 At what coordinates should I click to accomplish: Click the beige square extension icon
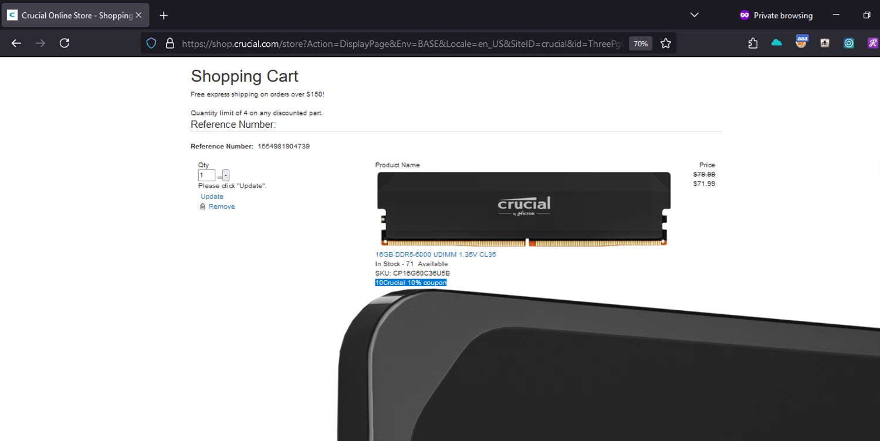(825, 43)
